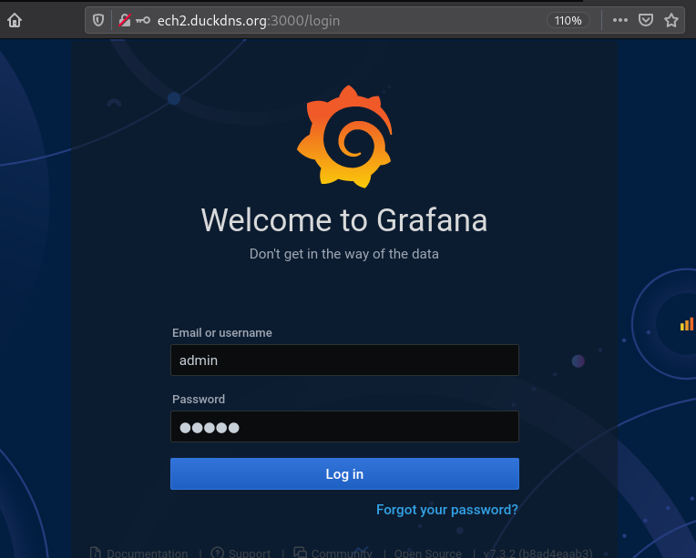Click the saved login key icon
The image size is (696, 558).
point(143,20)
